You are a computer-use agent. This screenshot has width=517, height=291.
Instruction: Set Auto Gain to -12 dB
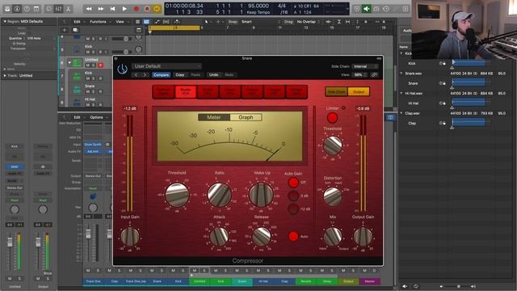[292, 209]
